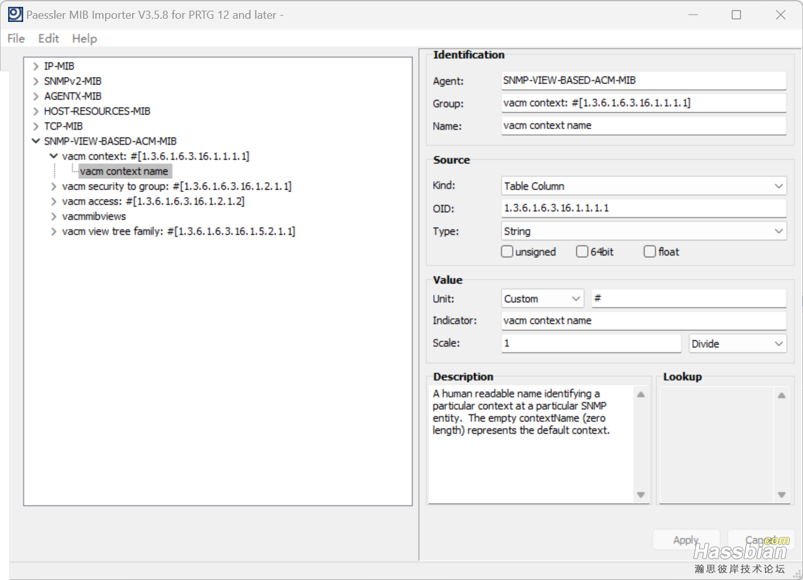Click Description scrollbar up arrow
Viewport: 803px width, 580px height.
click(x=641, y=395)
